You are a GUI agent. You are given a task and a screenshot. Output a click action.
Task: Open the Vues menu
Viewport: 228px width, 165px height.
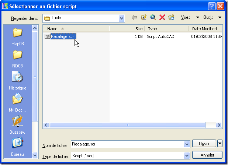tap(189, 18)
